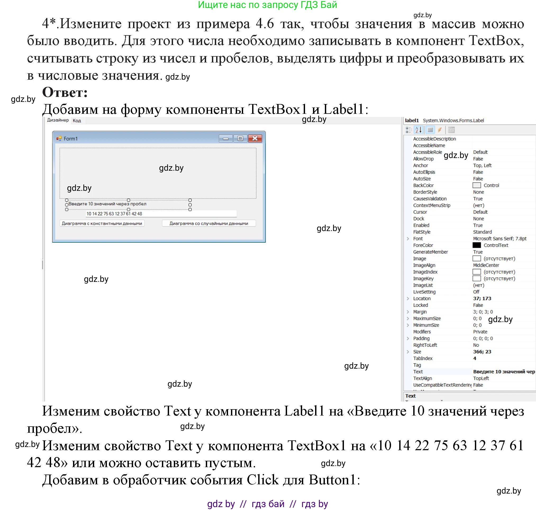This screenshot has height=510, width=536.
Task: Show the Properties list icon
Action: (x=430, y=130)
